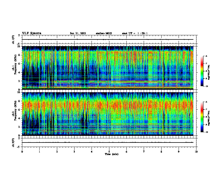The height and width of the screenshot is (170, 221).
Task: Click the 9 min tick label on Time axis
Action: tap(179, 152)
